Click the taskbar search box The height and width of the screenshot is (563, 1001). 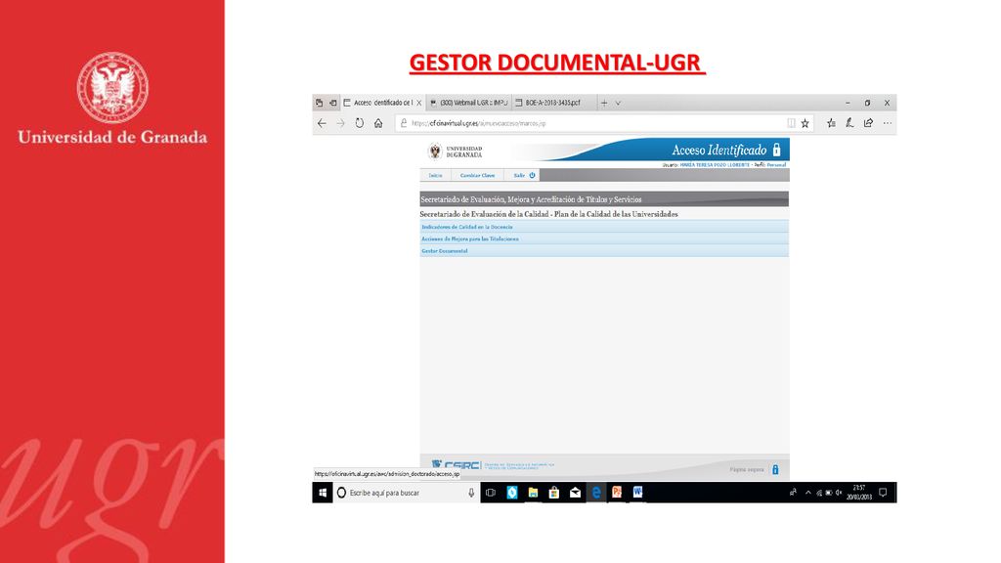[x=406, y=493]
